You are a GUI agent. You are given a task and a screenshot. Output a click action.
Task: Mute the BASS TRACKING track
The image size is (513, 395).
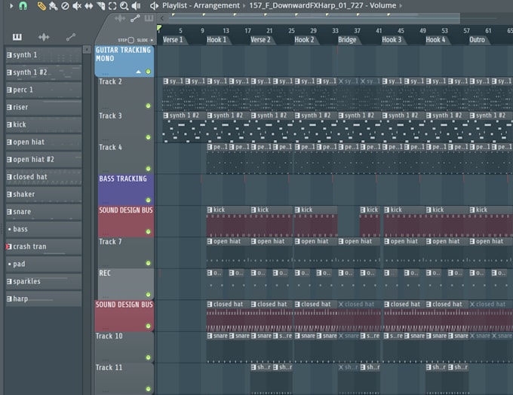pyautogui.click(x=148, y=200)
